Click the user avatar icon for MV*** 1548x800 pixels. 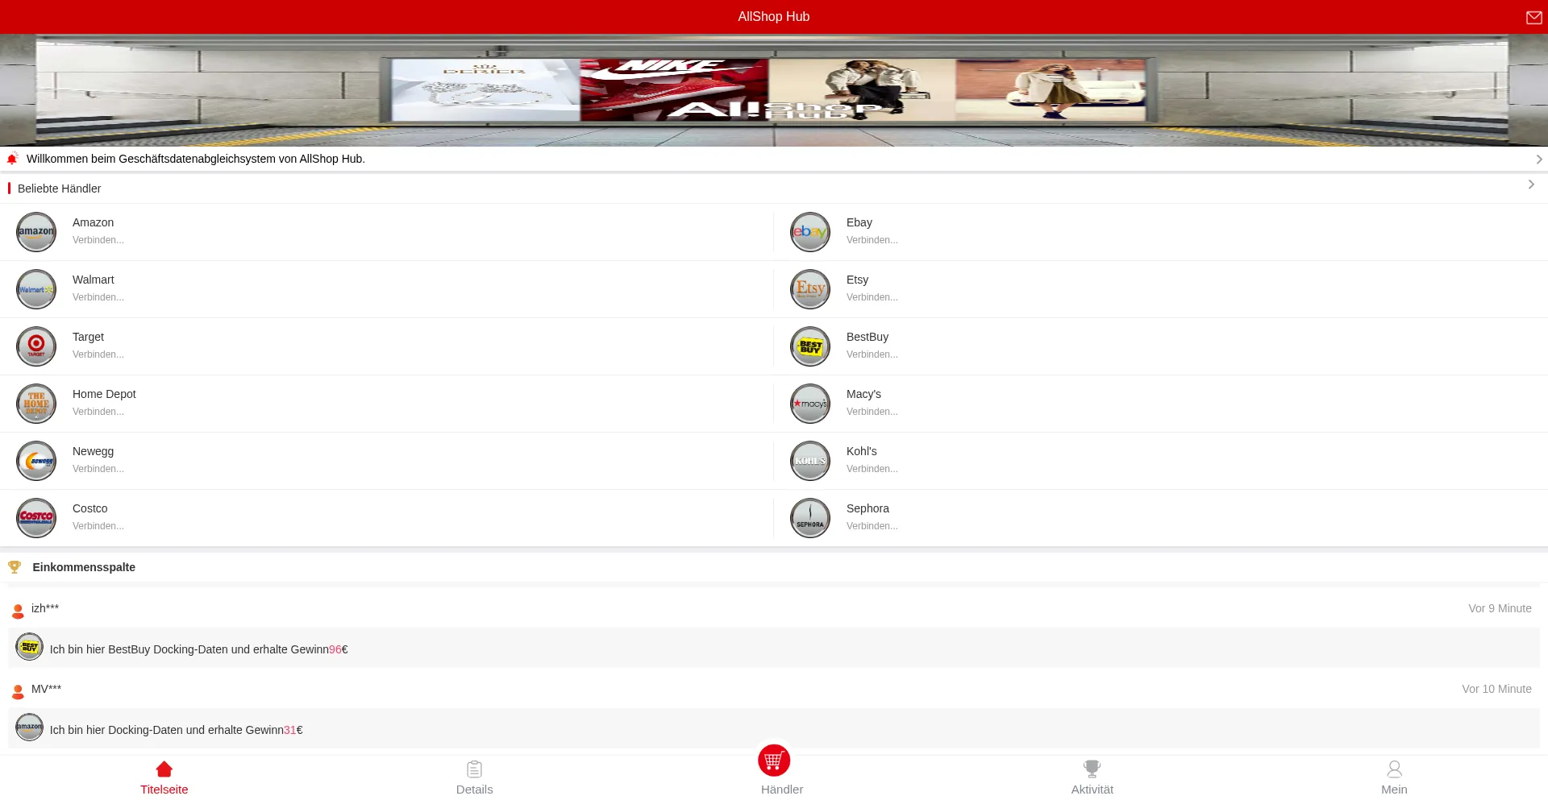(18, 691)
